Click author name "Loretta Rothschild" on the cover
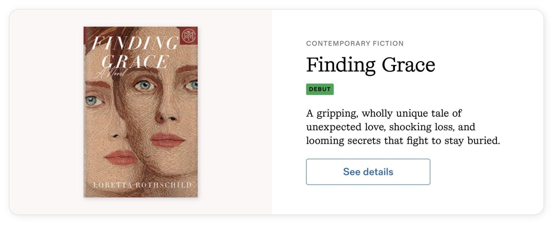 (x=142, y=185)
